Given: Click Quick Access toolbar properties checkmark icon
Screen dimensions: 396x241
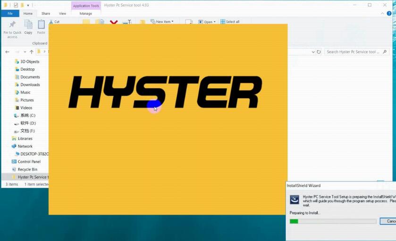Looking at the screenshot, I should pyautogui.click(x=16, y=5).
